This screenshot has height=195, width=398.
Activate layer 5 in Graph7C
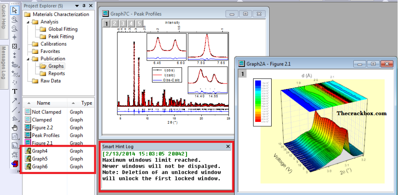(139, 24)
